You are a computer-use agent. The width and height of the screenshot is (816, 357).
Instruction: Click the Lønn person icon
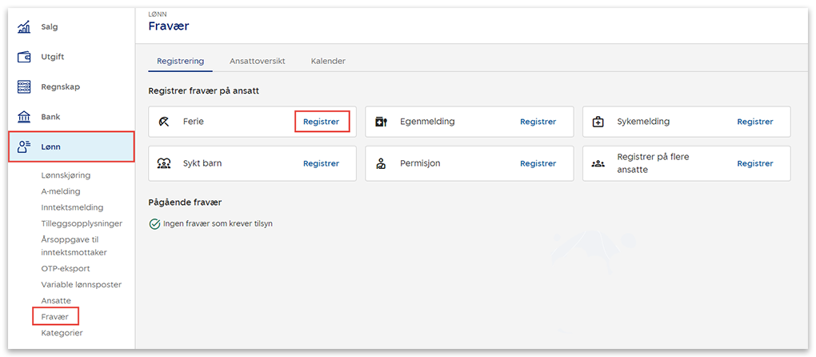pos(24,146)
